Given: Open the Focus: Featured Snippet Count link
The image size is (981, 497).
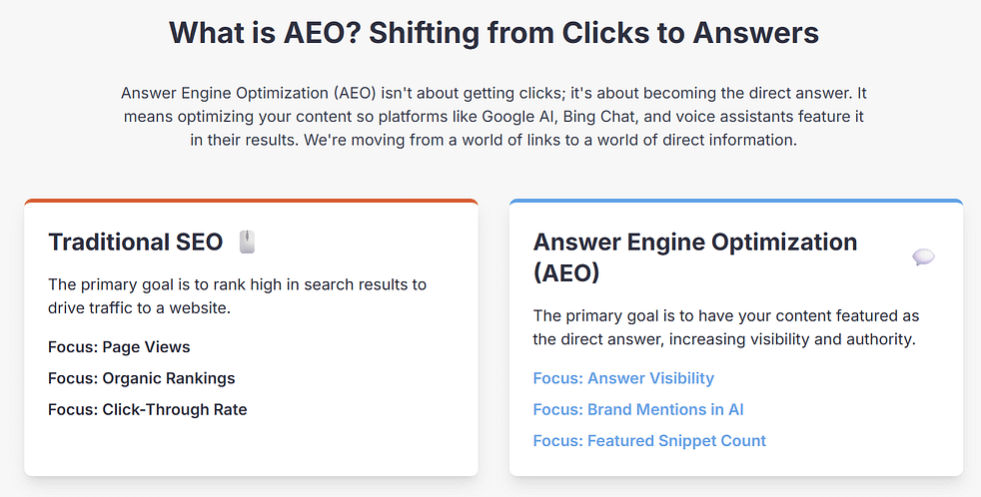Looking at the screenshot, I should tap(649, 440).
